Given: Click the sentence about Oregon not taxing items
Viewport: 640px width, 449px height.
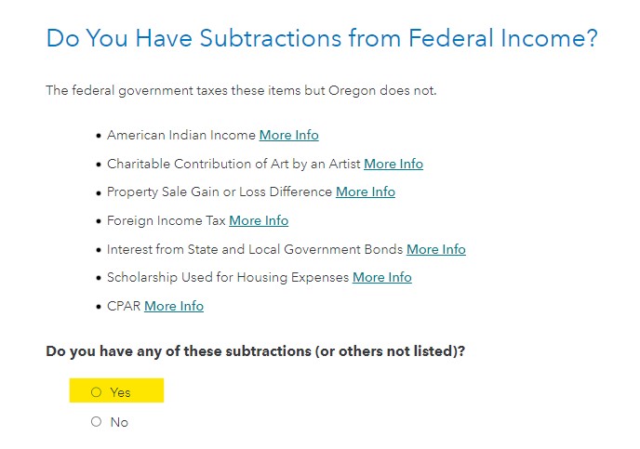Looking at the screenshot, I should (241, 90).
